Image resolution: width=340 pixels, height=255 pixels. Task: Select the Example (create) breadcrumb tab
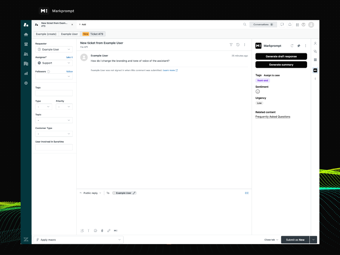coord(46,34)
